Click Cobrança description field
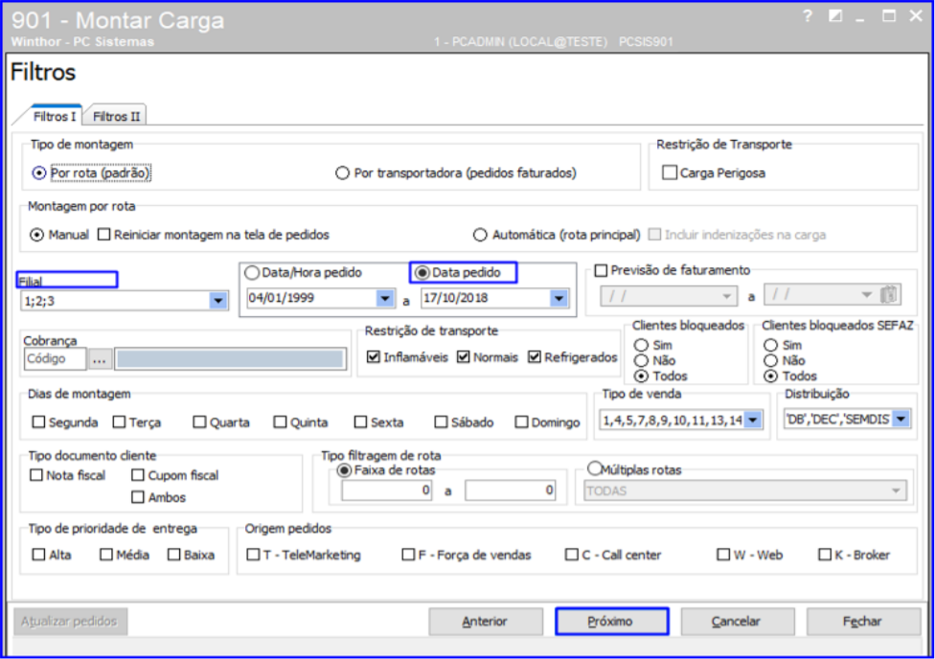This screenshot has width=935, height=659. click(x=230, y=359)
